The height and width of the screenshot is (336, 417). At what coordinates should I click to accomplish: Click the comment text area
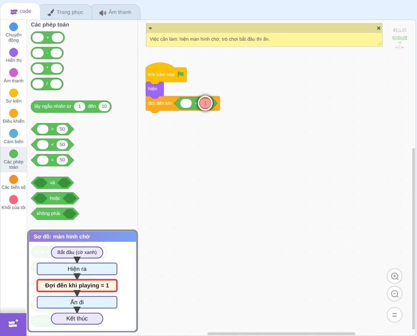click(x=264, y=39)
